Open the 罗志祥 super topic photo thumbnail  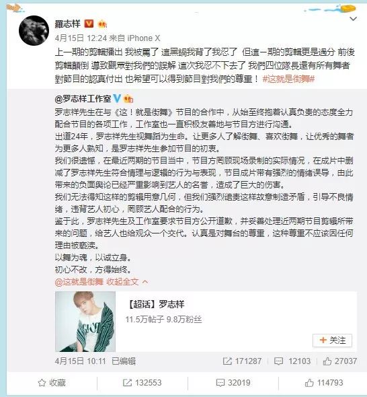click(85, 321)
